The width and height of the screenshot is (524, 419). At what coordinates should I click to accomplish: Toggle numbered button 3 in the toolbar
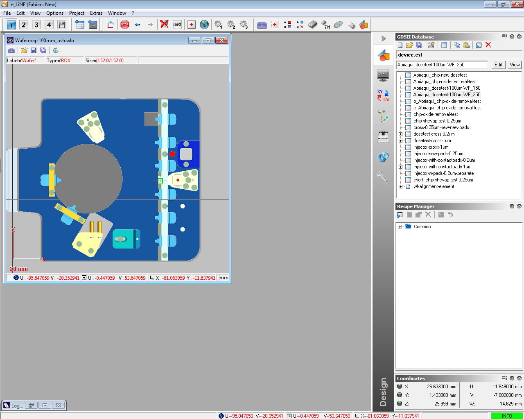click(x=36, y=25)
